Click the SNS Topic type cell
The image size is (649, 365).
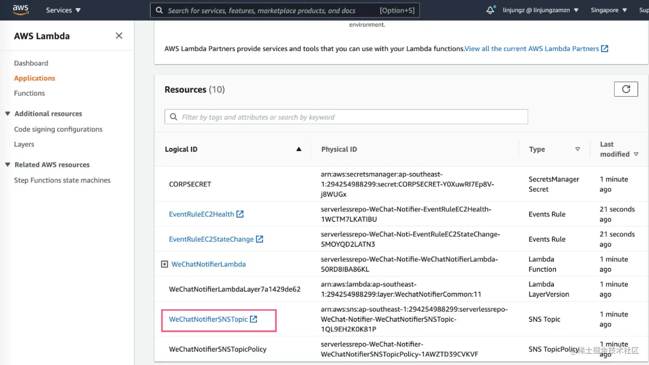(544, 319)
